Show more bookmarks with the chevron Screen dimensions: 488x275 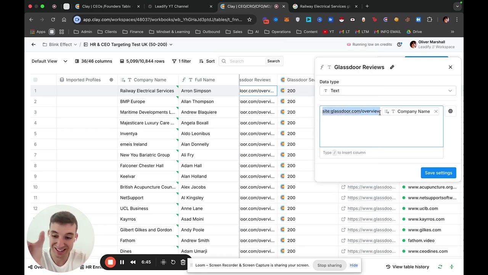pos(453,32)
